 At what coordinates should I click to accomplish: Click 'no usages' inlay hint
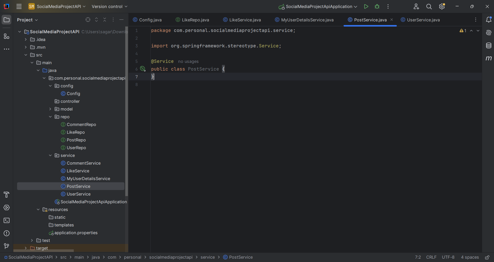tap(188, 61)
